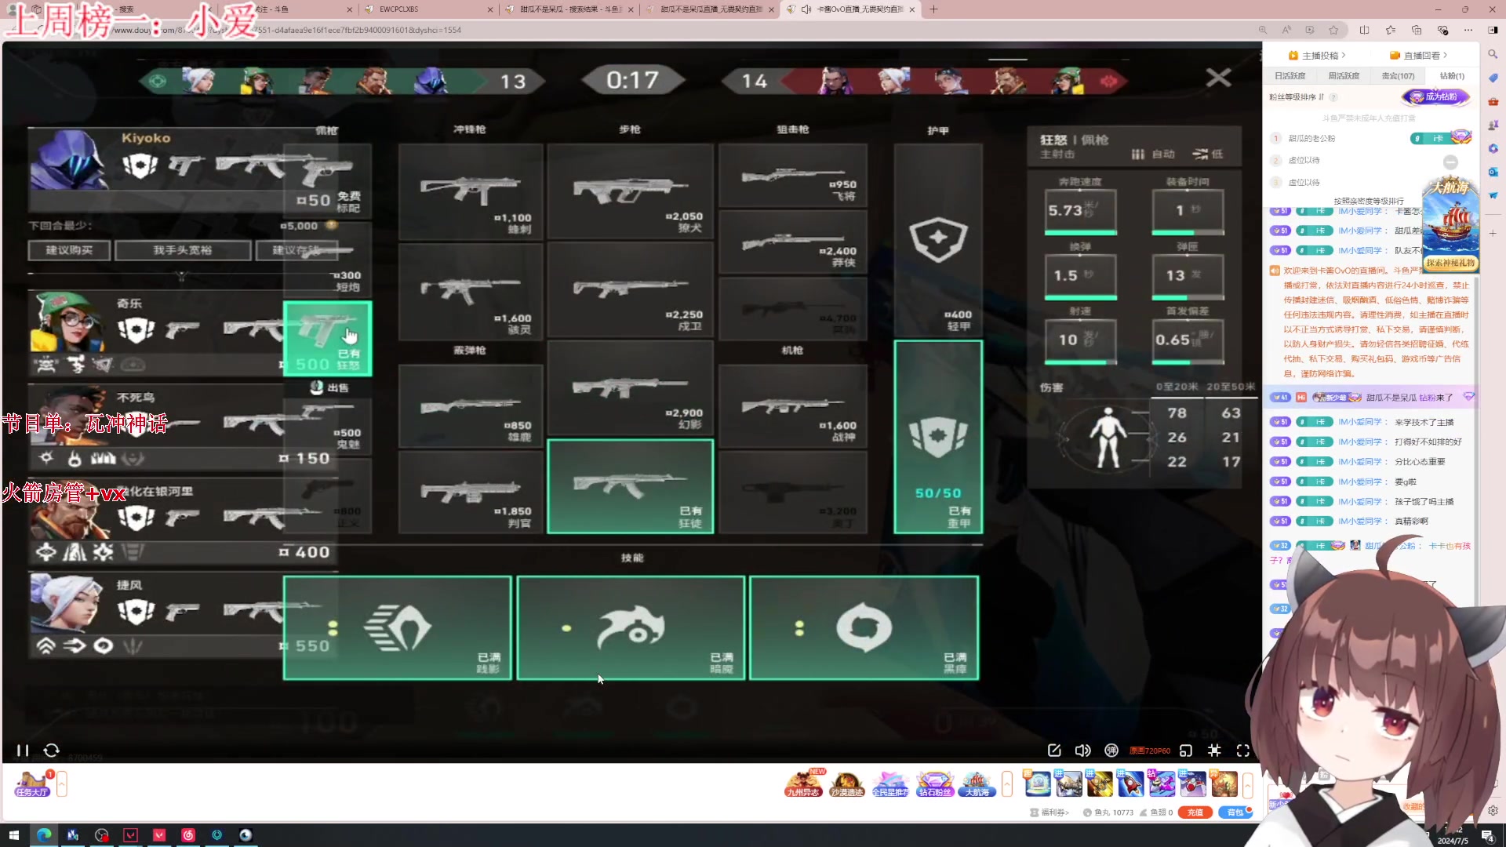This screenshot has width=1506, height=847.
Task: Select the airplane gift icon
Action: point(1193,783)
